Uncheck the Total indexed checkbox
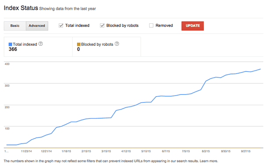 [x=61, y=26]
